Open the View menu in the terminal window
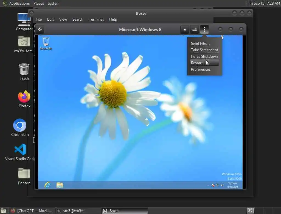The image size is (281, 214). [63, 19]
